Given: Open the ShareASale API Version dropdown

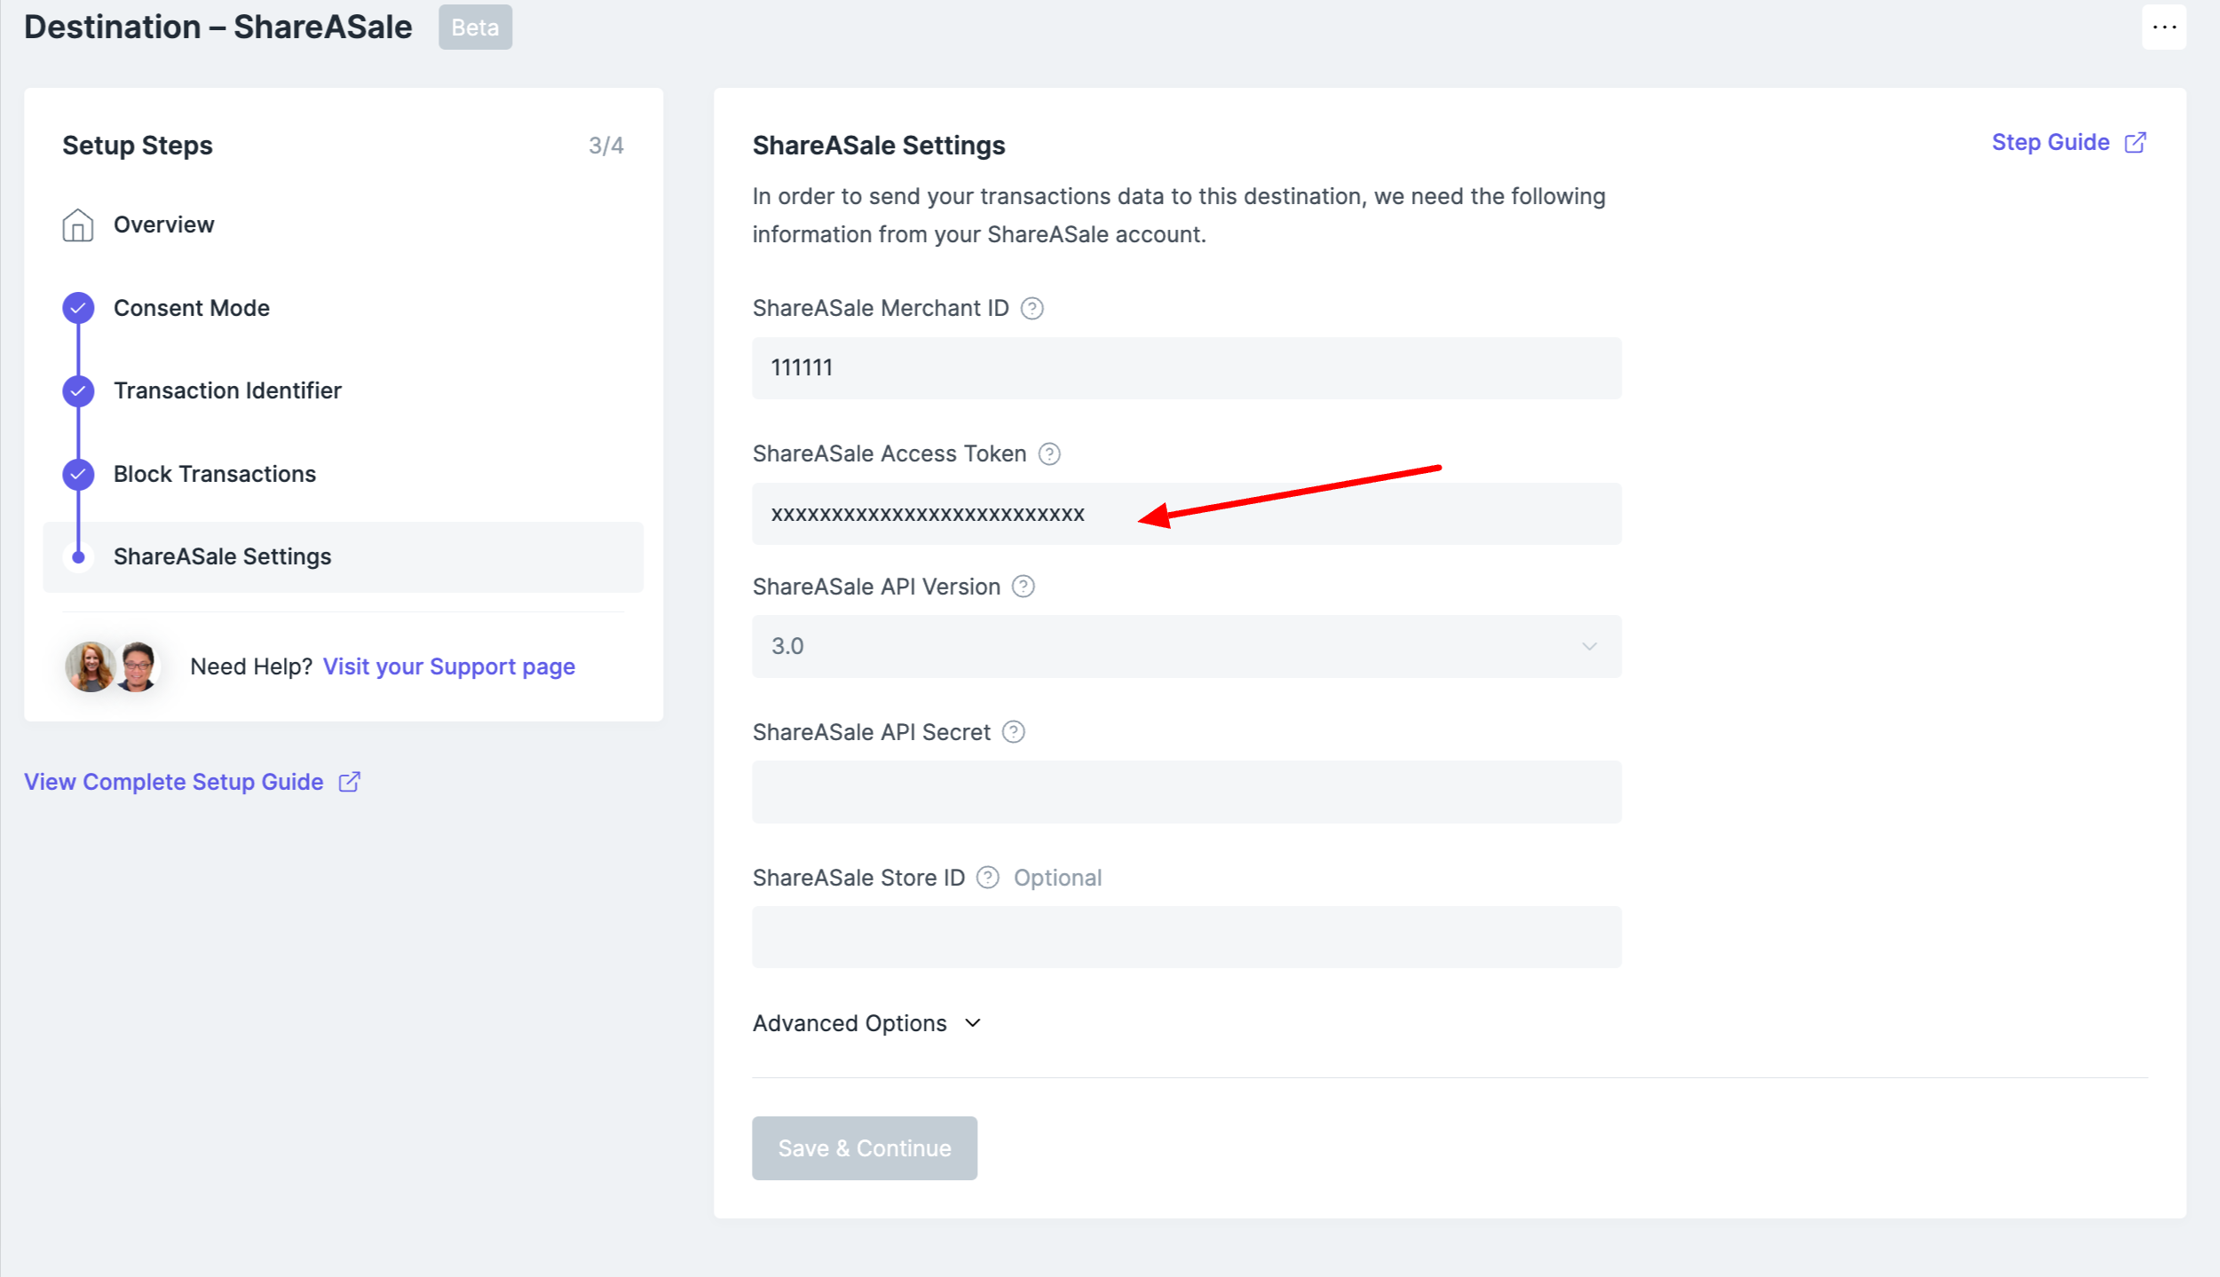Looking at the screenshot, I should coord(1186,646).
